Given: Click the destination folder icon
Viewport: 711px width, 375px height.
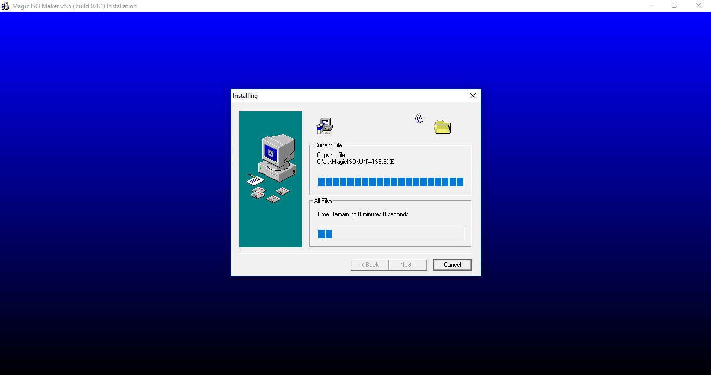Looking at the screenshot, I should click(442, 126).
